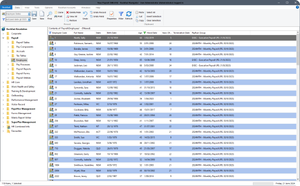Viewport: 300px width, 186px height.
Task: Click Clear Selection button
Action: coord(154,20)
